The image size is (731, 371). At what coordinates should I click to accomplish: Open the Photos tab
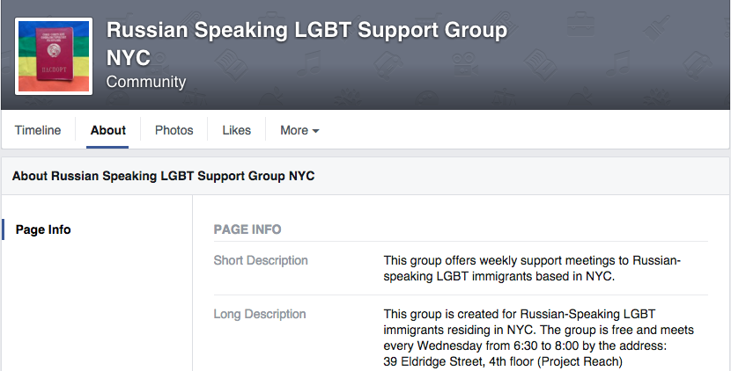click(174, 130)
